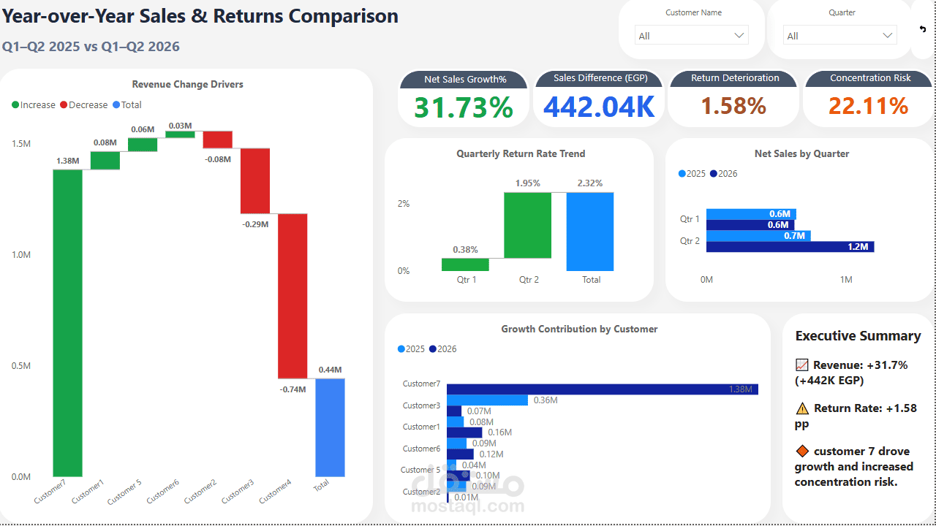Viewport: 936px width, 526px height.
Task: Select Customer3 light blue bar 0.36M
Action: coord(487,400)
